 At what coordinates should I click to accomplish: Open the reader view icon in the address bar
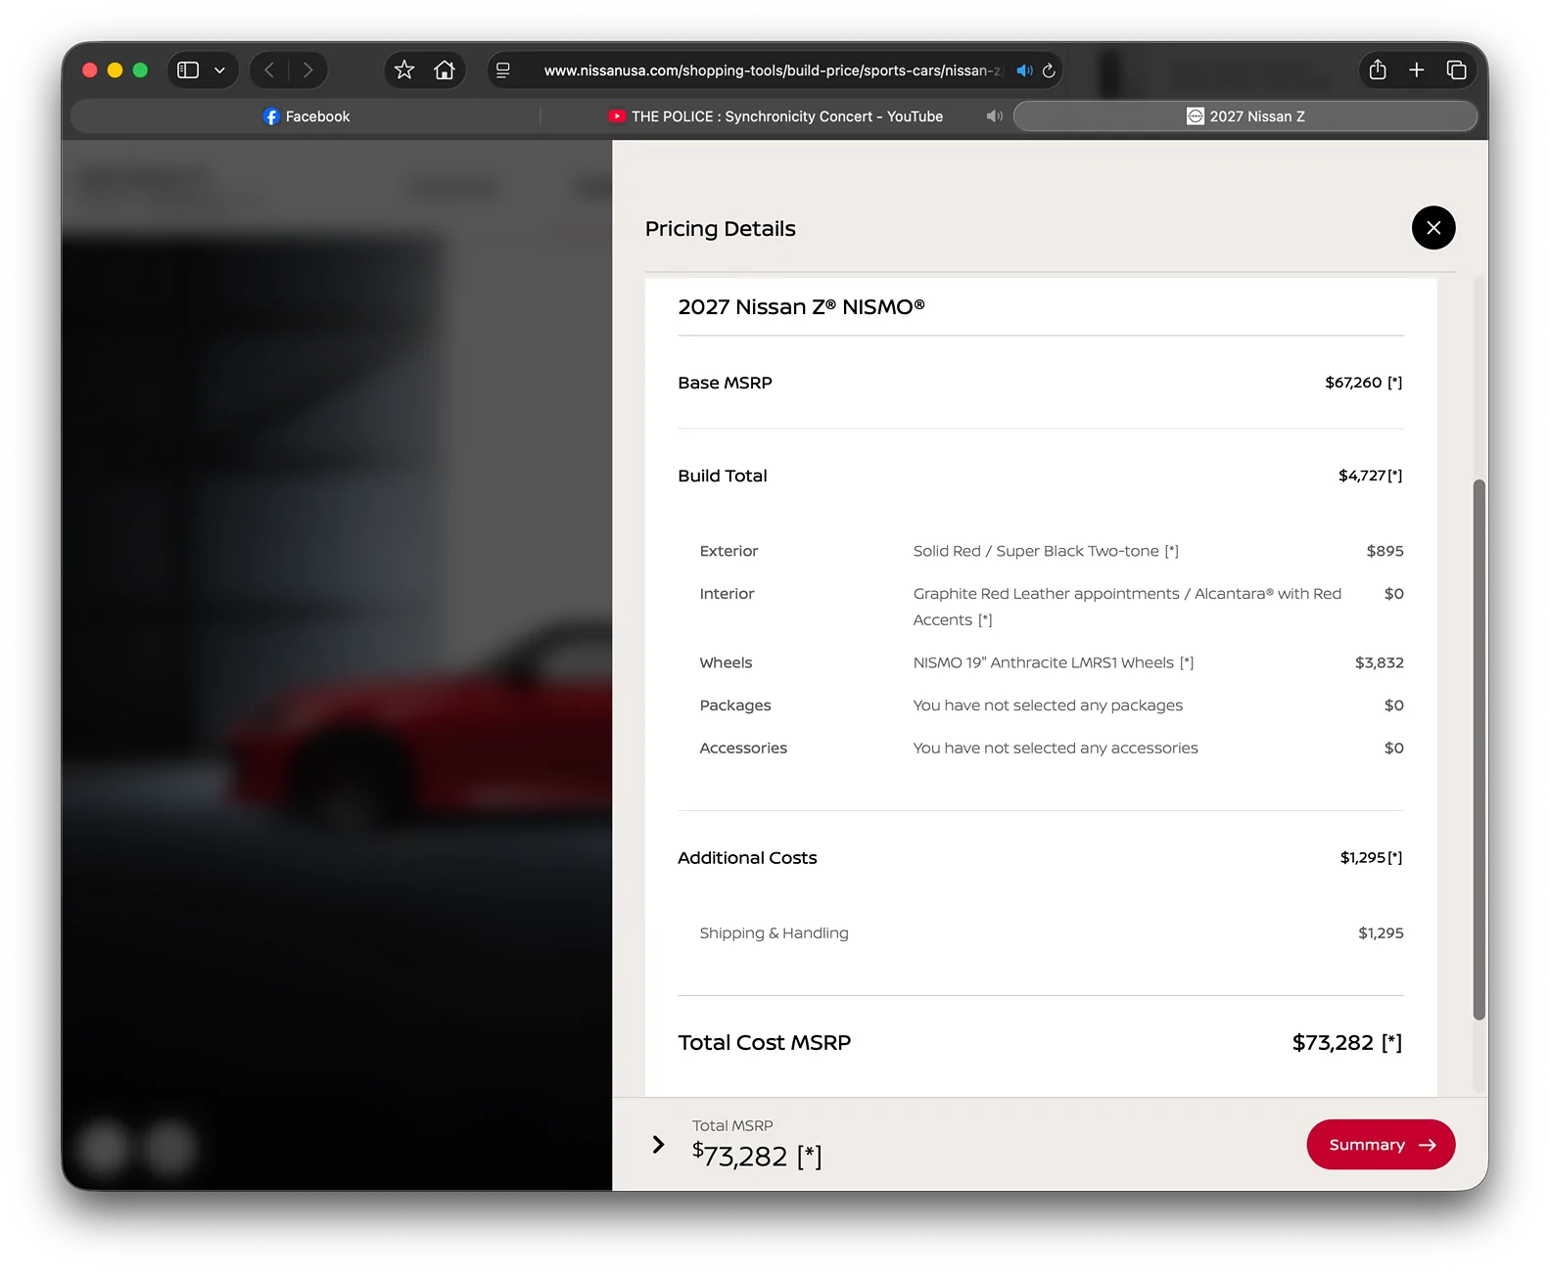pos(503,70)
